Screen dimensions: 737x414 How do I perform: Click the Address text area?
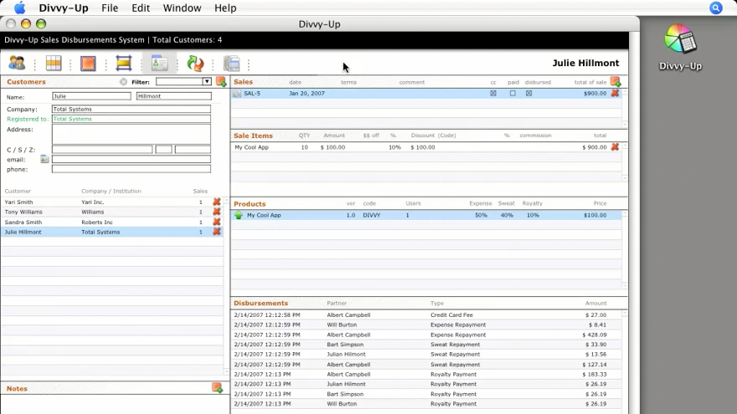click(x=131, y=135)
